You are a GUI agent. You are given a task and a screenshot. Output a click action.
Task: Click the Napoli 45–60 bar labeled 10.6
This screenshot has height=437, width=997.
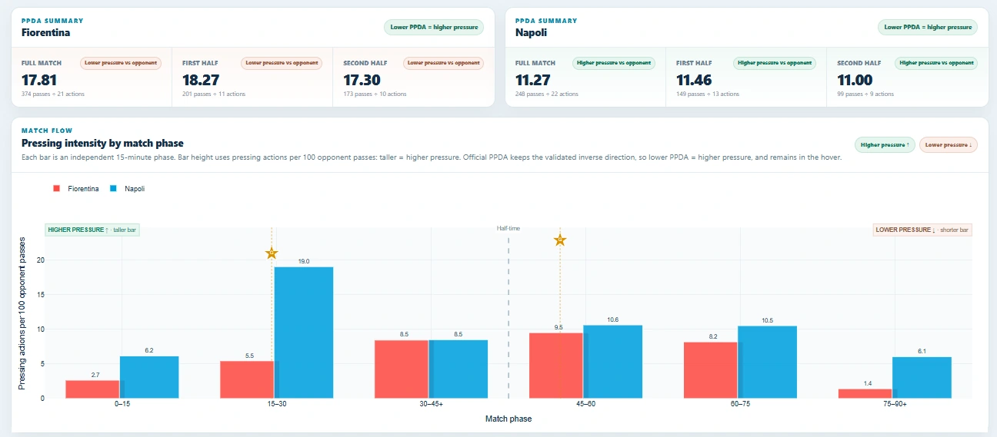pyautogui.click(x=613, y=362)
